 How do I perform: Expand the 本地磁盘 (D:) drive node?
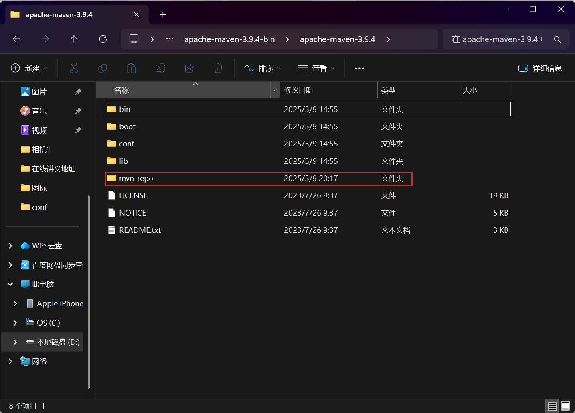click(x=15, y=342)
